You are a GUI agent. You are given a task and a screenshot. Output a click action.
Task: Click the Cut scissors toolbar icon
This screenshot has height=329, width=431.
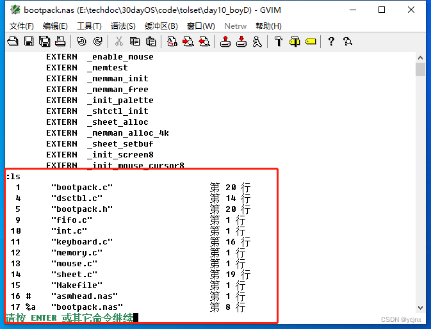point(118,42)
